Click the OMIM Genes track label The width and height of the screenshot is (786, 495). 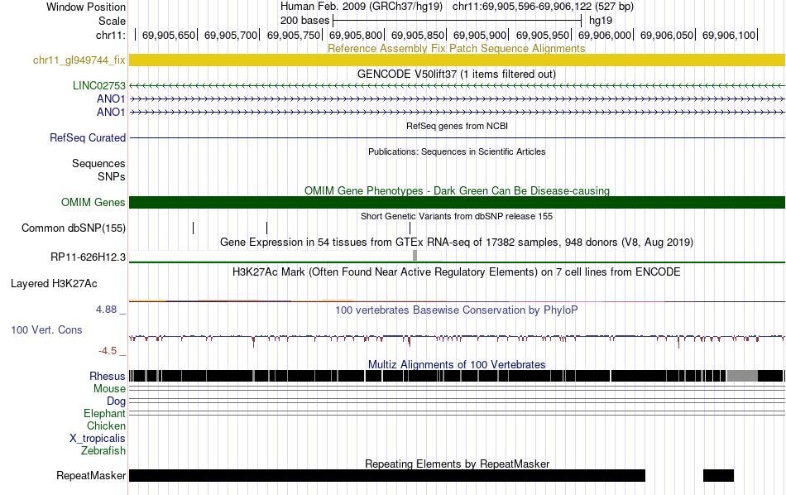(93, 202)
